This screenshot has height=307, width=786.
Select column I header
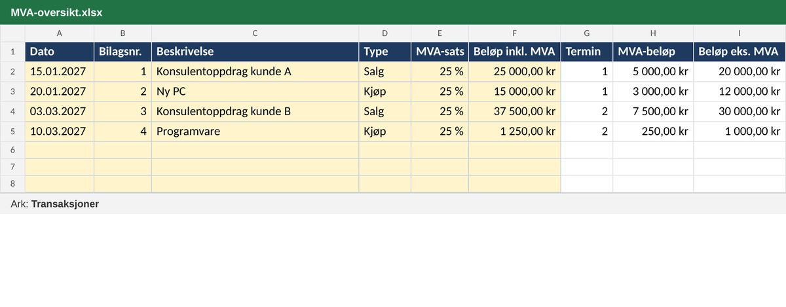tap(739, 33)
